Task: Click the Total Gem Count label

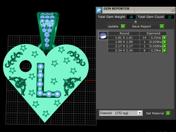Action: tap(151, 17)
